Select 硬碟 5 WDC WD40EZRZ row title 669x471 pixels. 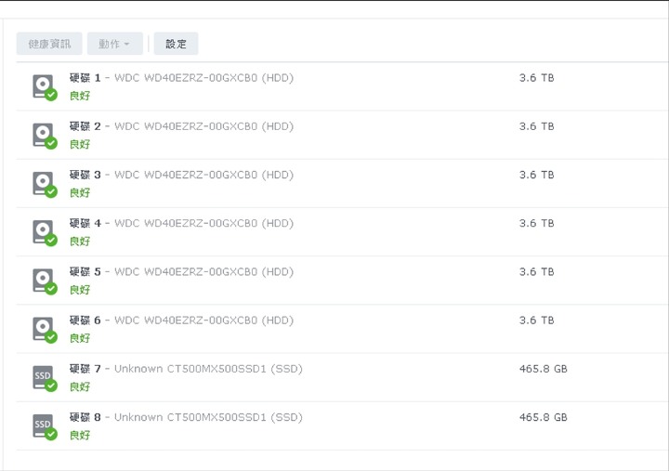(x=181, y=272)
